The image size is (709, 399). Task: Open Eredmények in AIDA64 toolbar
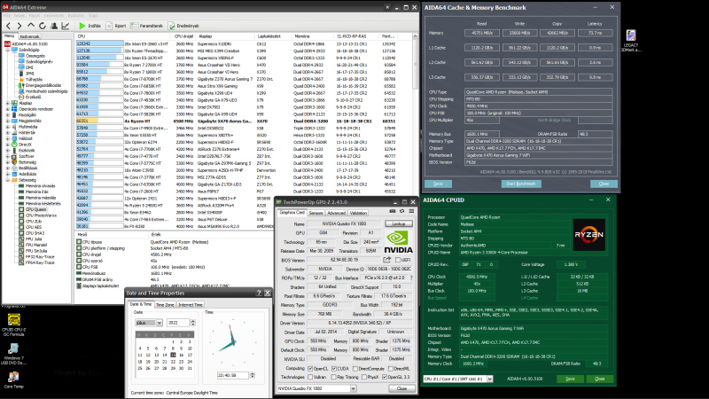tap(183, 26)
